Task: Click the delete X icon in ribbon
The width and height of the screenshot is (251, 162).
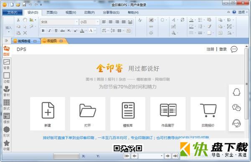Action: 25,33
